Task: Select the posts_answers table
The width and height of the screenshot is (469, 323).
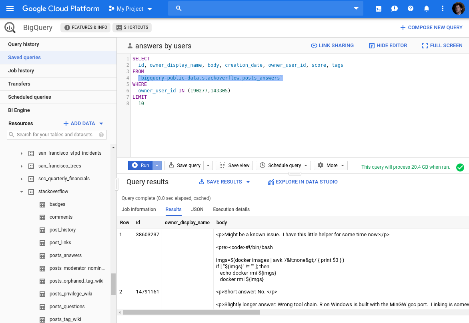Action: pyautogui.click(x=66, y=255)
